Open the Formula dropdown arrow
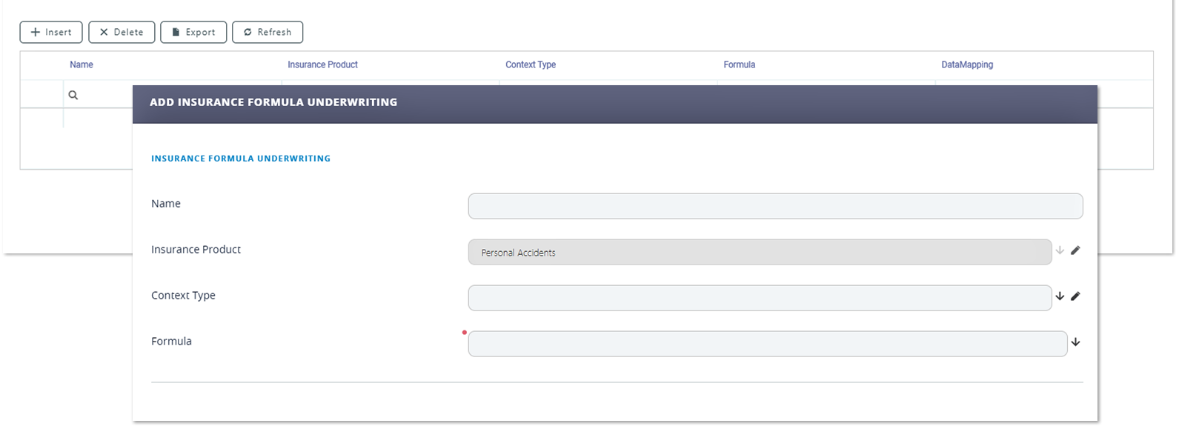 coord(1075,342)
